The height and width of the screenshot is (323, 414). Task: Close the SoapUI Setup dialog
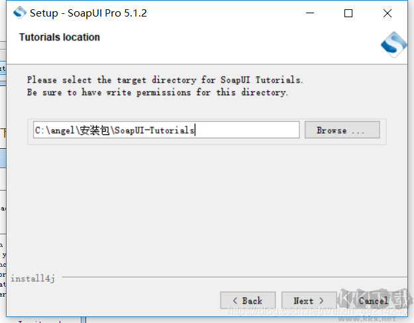[x=388, y=13]
